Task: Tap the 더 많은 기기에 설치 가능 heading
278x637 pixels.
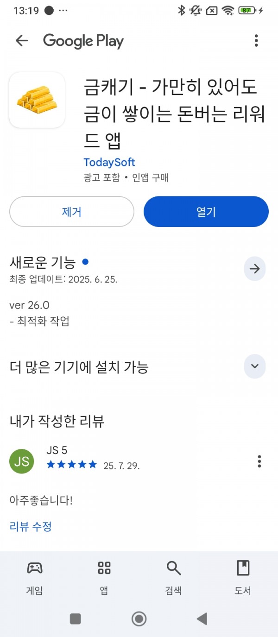Action: click(x=79, y=367)
